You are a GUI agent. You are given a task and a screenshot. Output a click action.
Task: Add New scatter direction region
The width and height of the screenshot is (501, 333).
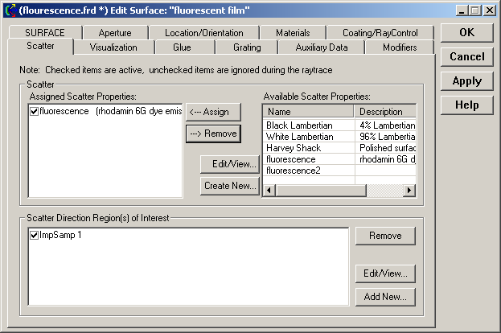point(384,297)
